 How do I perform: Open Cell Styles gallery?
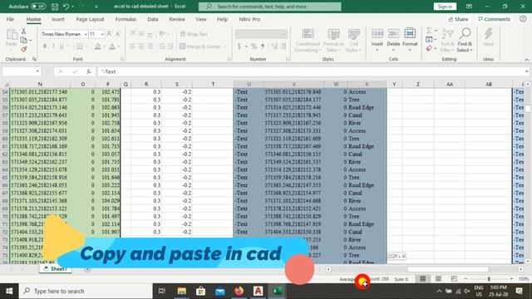pyautogui.click(x=353, y=41)
